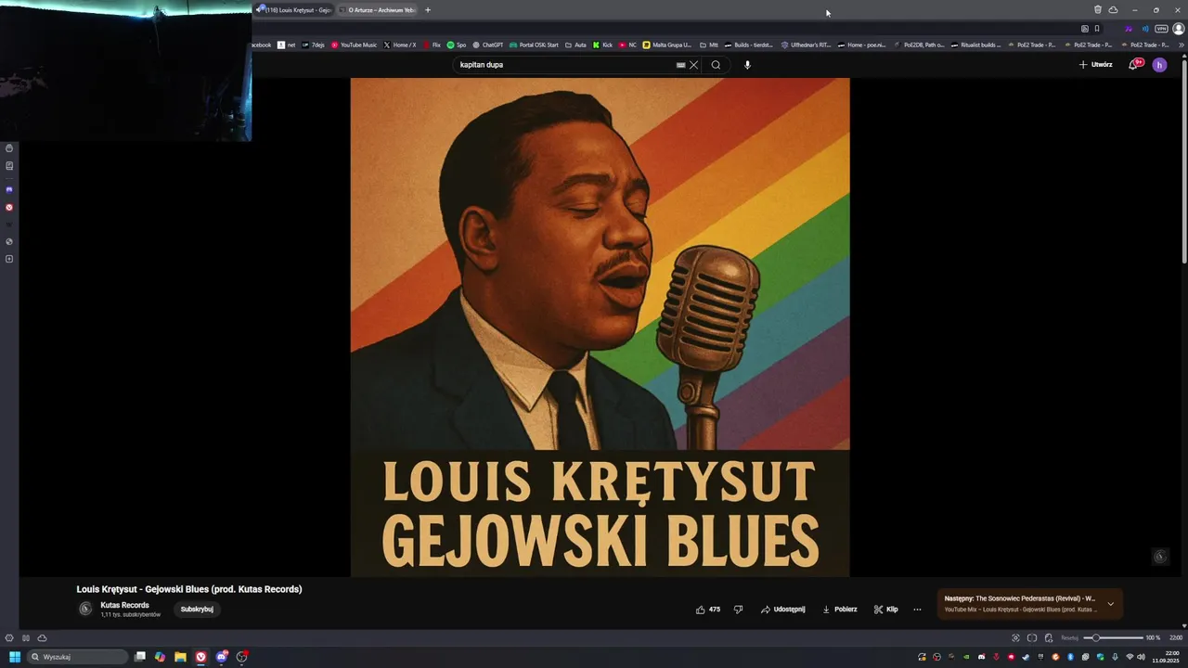Viewport: 1188px width, 668px height.
Task: Open File Explorer from the taskbar
Action: point(180,657)
